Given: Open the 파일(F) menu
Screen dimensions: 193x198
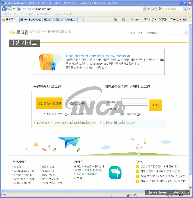Looking at the screenshot, I should pos(7,14).
